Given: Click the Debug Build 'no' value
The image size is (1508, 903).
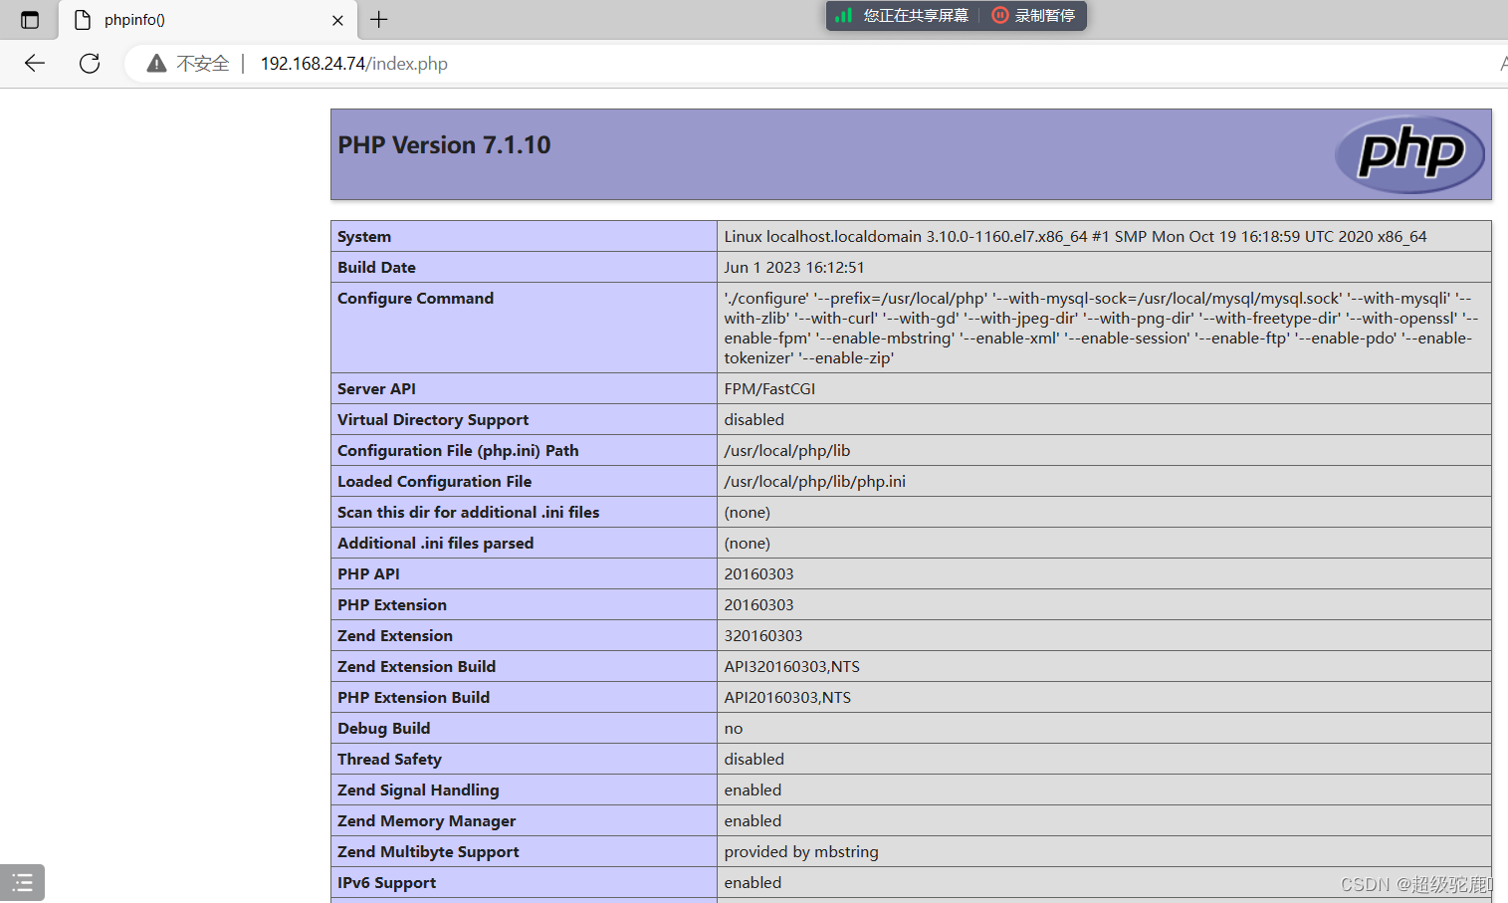Looking at the screenshot, I should [734, 729].
